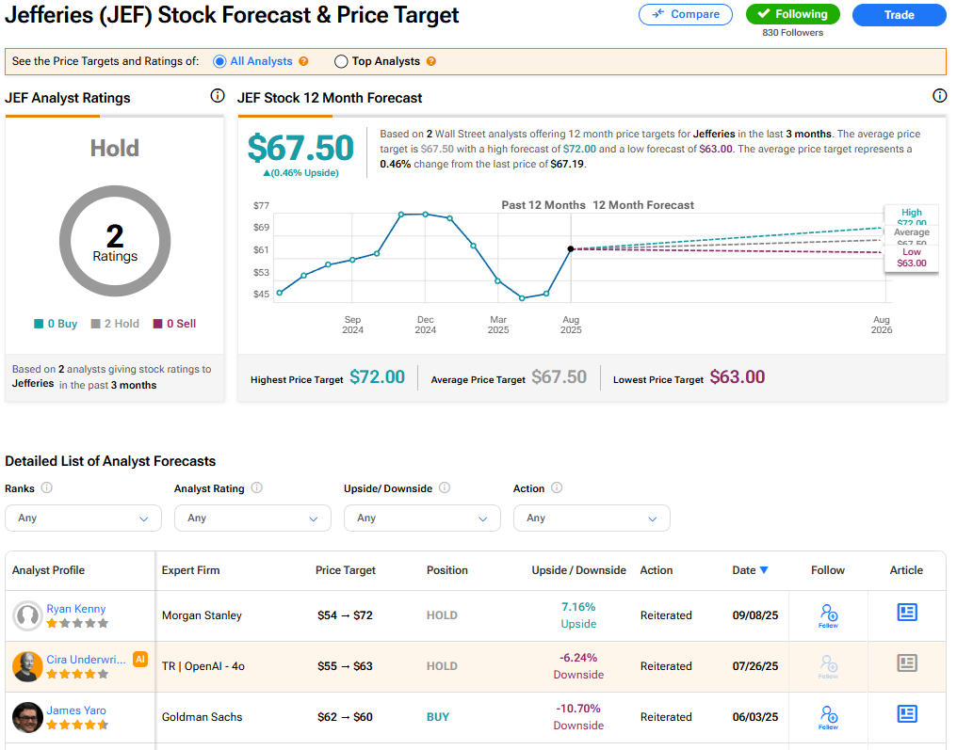Click Follow icon for Ryan Kenny
Image resolution: width=957 pixels, height=750 pixels.
pyautogui.click(x=828, y=614)
